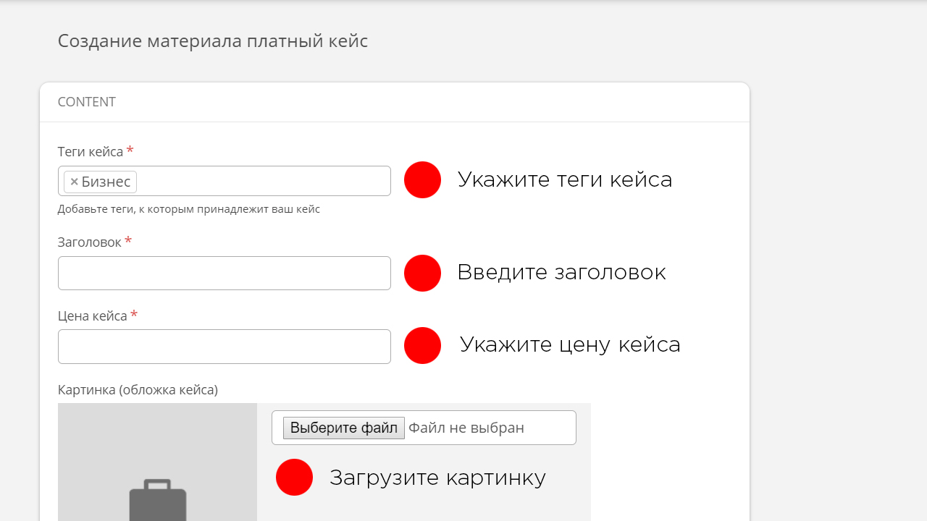Click the briefcase placeholder cover image
Image resolution: width=927 pixels, height=521 pixels.
[x=157, y=462]
